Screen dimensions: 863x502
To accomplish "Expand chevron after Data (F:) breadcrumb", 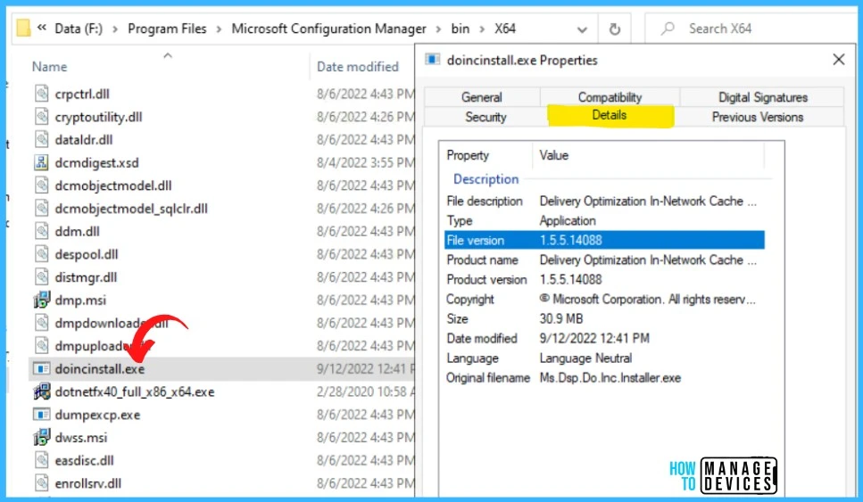I will [x=115, y=29].
